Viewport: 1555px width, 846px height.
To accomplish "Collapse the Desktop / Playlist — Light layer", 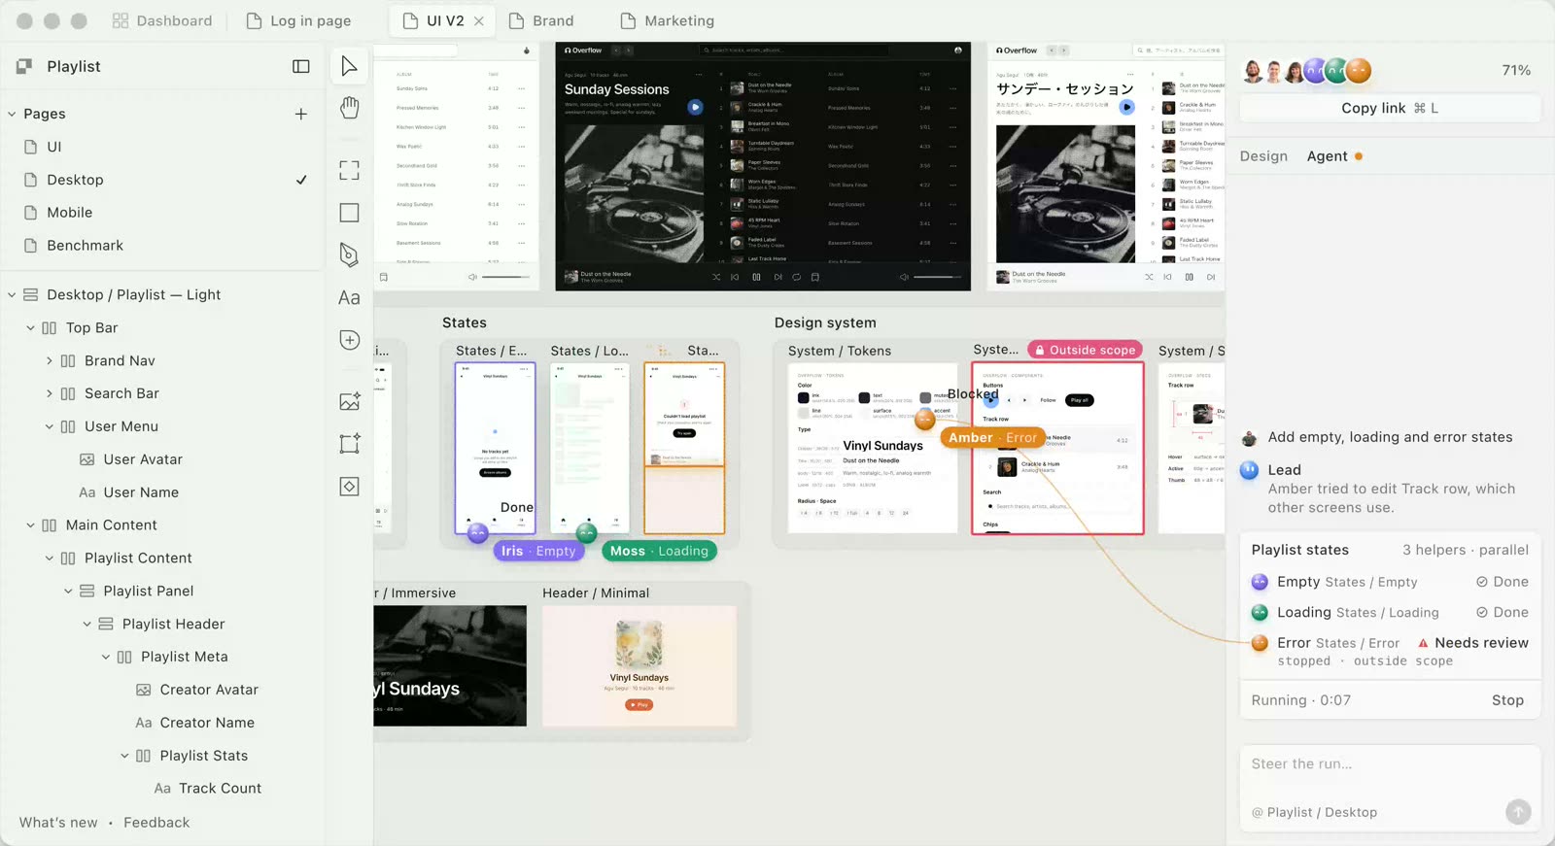I will (12, 295).
